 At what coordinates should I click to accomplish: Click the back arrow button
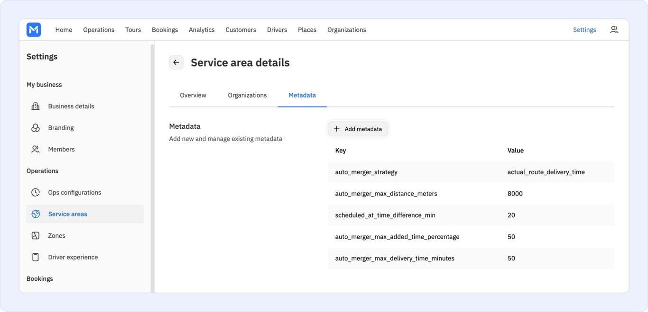(x=176, y=62)
